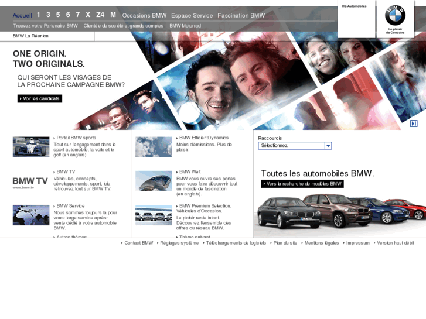Open the BMW Welt link
This screenshot has width=426, height=319.
(190, 172)
